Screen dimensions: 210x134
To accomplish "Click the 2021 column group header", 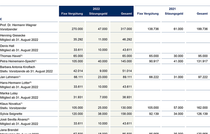I will click(172, 9).
